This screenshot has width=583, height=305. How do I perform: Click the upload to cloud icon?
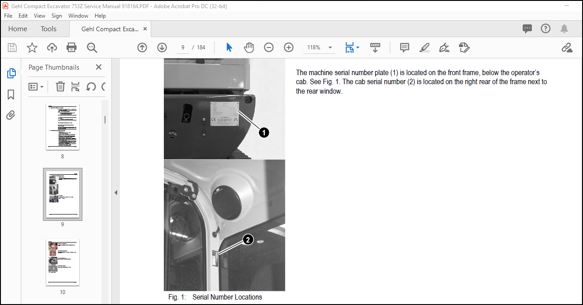click(52, 48)
